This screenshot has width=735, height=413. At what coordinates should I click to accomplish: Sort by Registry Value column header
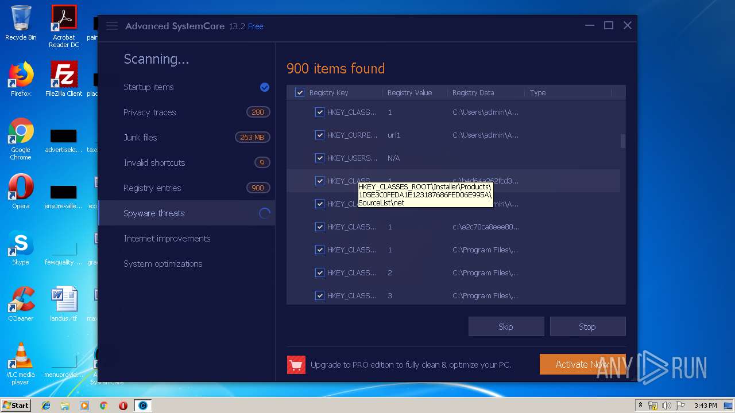point(409,92)
